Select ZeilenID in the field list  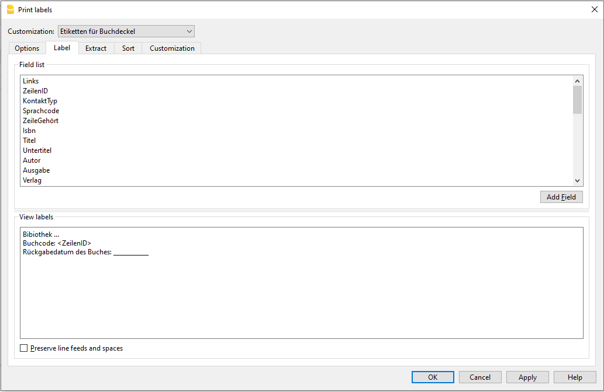point(35,91)
